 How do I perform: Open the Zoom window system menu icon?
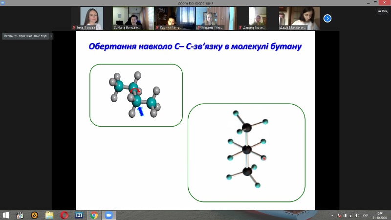[2, 3]
